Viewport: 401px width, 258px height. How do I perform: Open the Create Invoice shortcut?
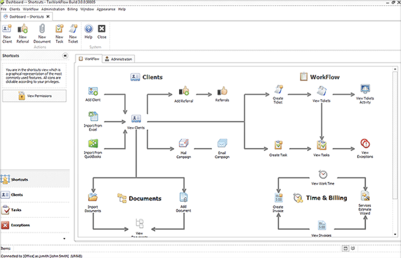(x=278, y=196)
